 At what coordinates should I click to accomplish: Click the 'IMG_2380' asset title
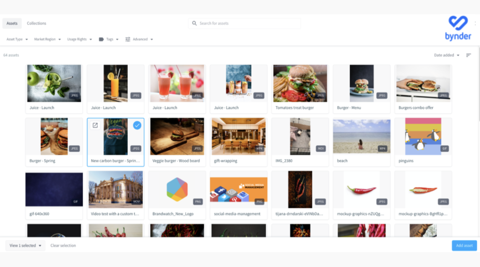click(284, 161)
